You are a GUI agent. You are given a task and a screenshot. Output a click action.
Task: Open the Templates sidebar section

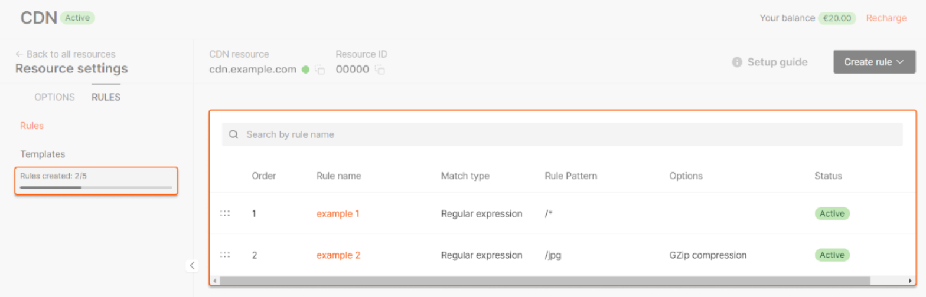[x=43, y=154]
